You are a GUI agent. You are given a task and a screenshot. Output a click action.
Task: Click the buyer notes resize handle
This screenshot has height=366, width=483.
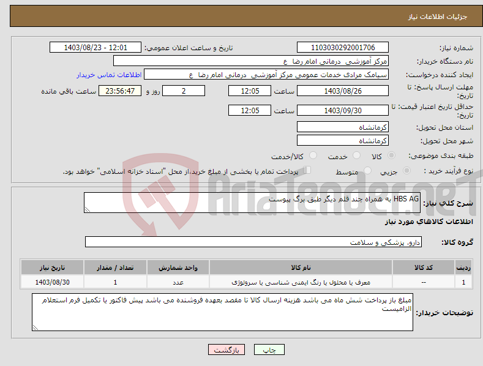pos(36,327)
